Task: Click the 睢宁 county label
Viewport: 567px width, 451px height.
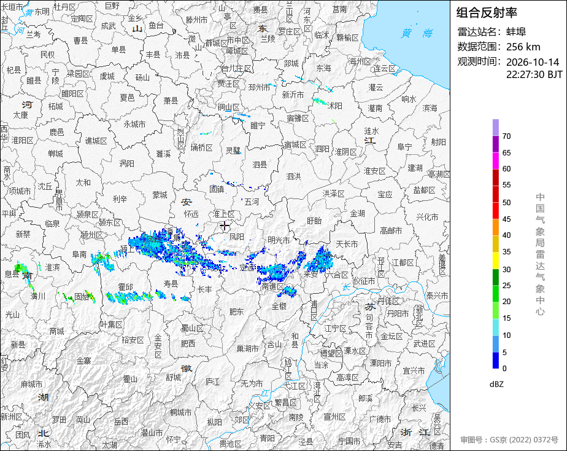Action: point(258,125)
